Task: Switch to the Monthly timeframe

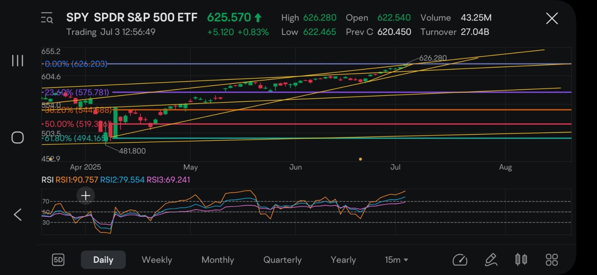Action: [x=218, y=260]
